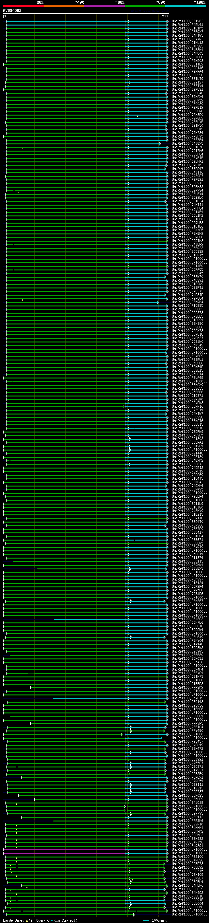209x923 pixels.
Task: Click UniRef100_P25457 hit name
Action: (187, 741)
